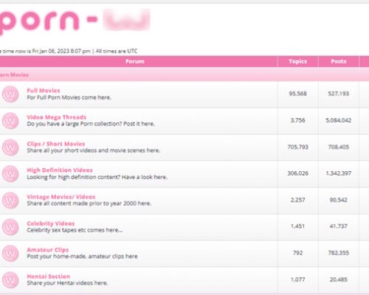Click the forum icon beside Celebrity Videos

tap(10, 227)
